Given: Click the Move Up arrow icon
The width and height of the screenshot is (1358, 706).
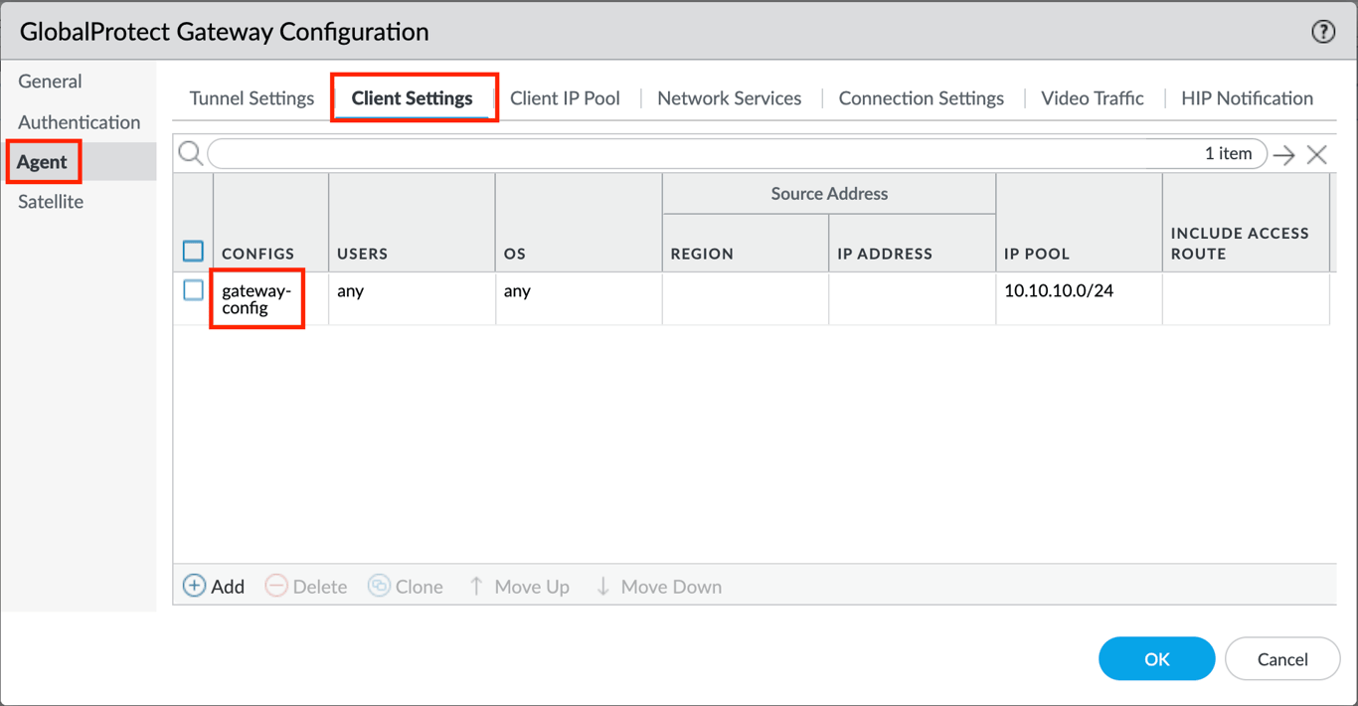Looking at the screenshot, I should 476,586.
